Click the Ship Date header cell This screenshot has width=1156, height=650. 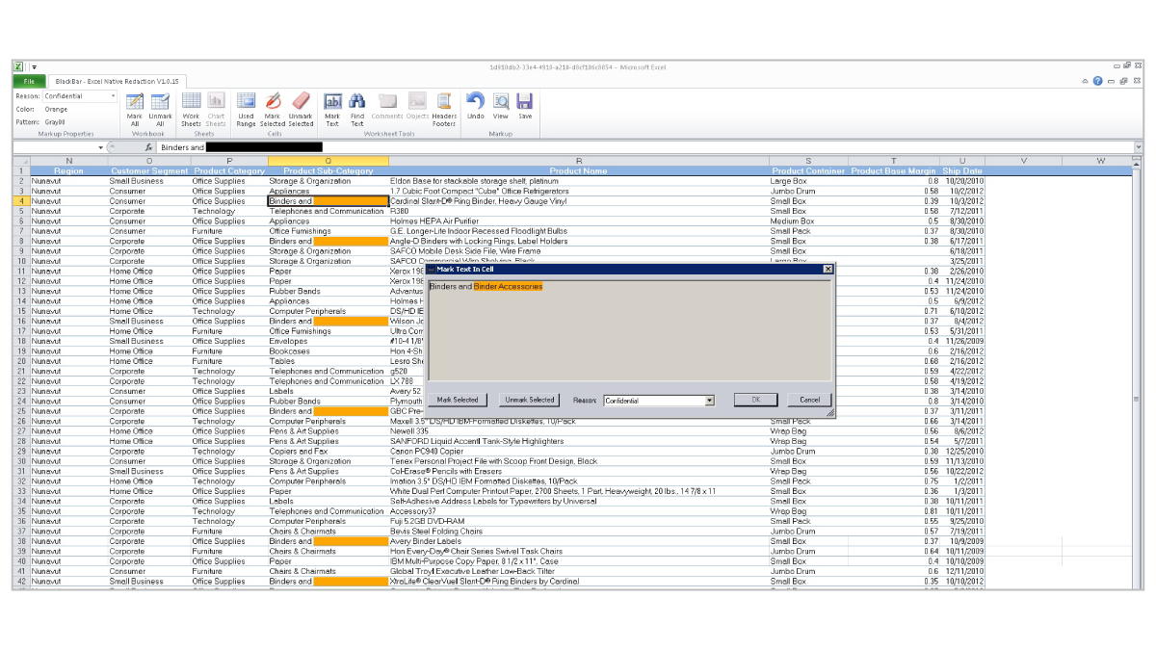pos(962,171)
